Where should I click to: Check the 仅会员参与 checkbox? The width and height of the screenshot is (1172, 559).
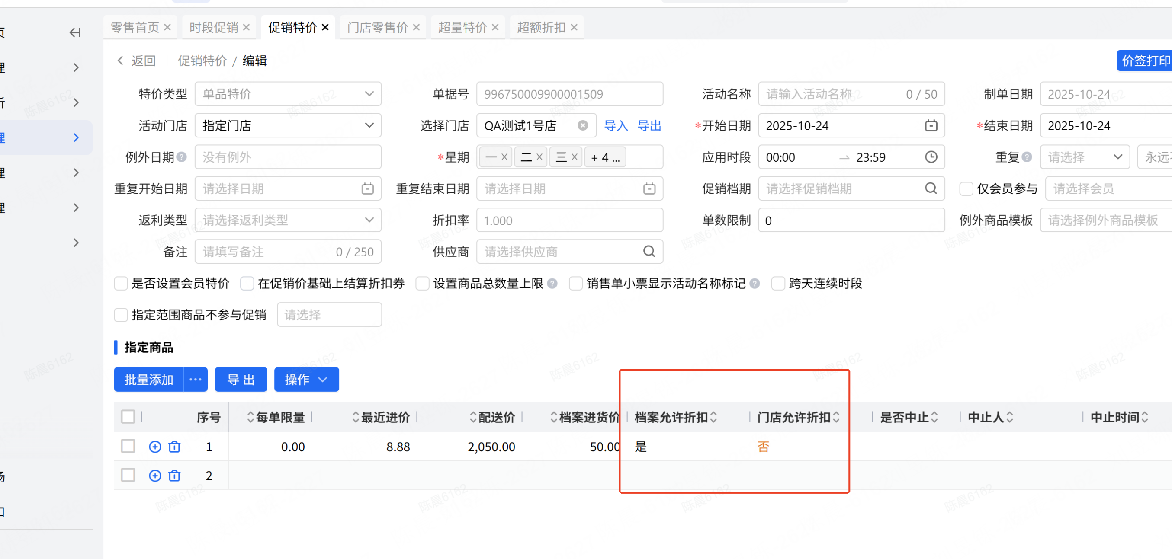tap(966, 188)
